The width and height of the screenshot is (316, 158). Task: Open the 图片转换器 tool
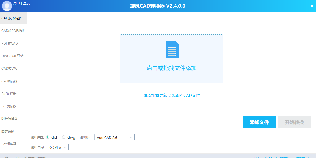click(10, 119)
